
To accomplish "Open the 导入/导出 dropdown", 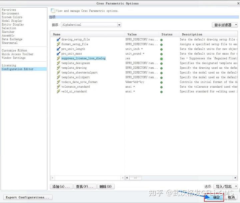I will tap(226, 187).
